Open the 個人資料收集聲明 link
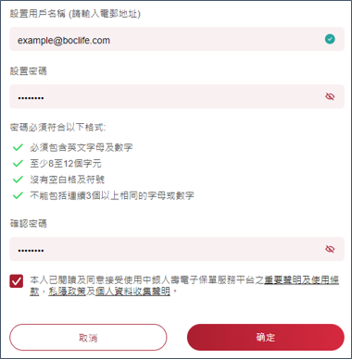Viewport: 352px width, 359px height. point(132,291)
